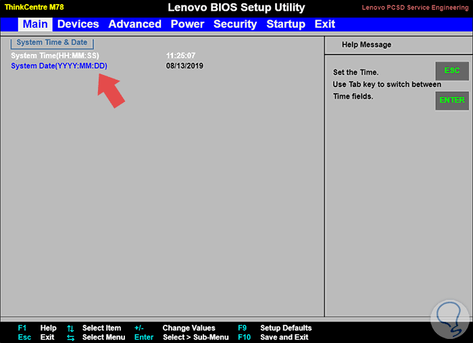Click the ThinkCentre M78 label

(34, 7)
